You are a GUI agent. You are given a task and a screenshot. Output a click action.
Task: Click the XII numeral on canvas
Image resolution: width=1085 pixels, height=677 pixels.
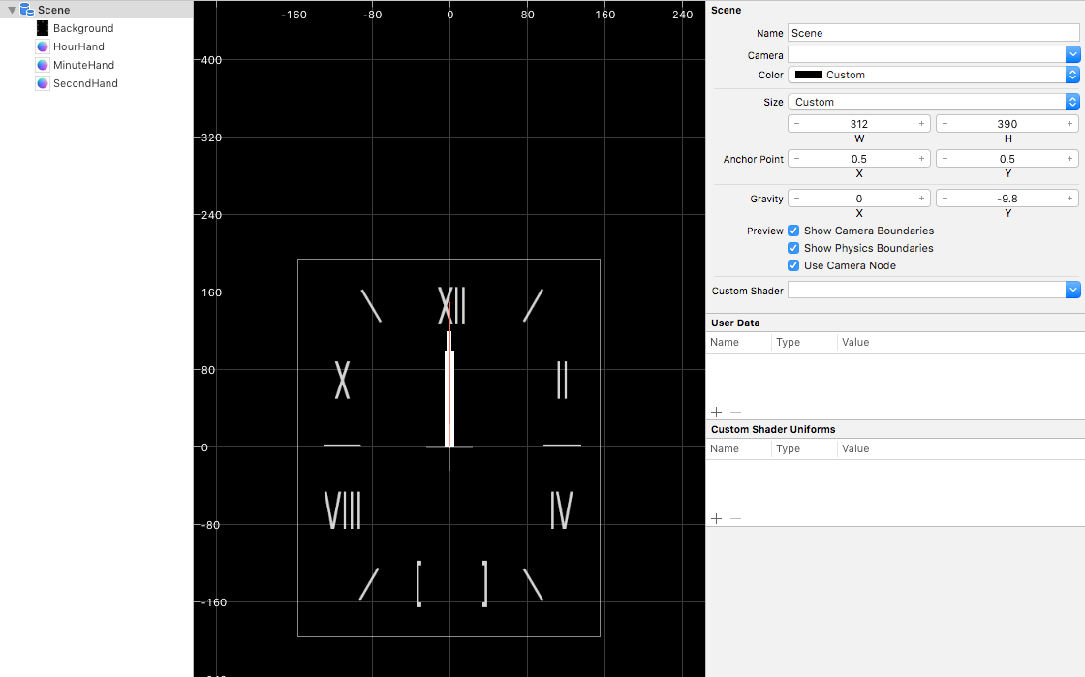451,306
